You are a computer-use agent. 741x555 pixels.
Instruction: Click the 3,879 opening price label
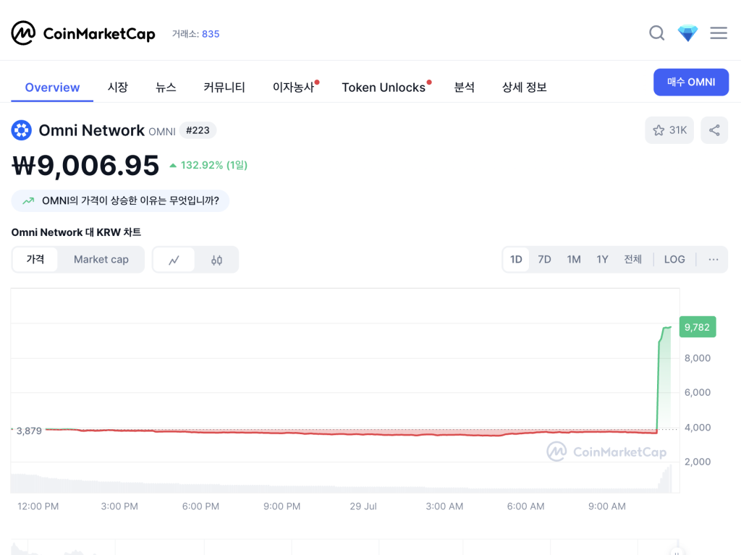[29, 431]
